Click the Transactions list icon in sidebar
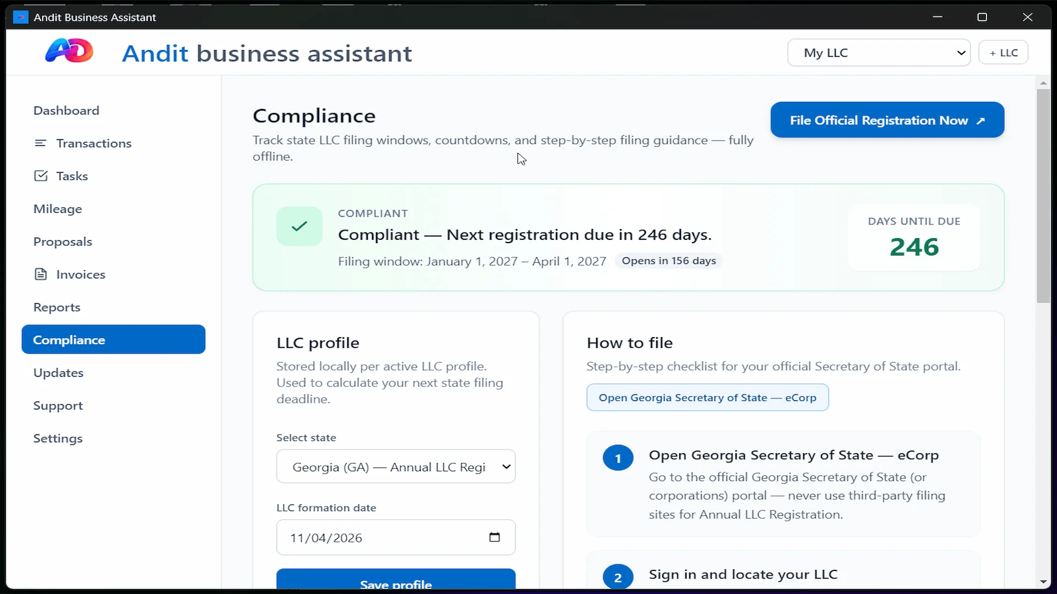This screenshot has height=594, width=1057. click(40, 143)
